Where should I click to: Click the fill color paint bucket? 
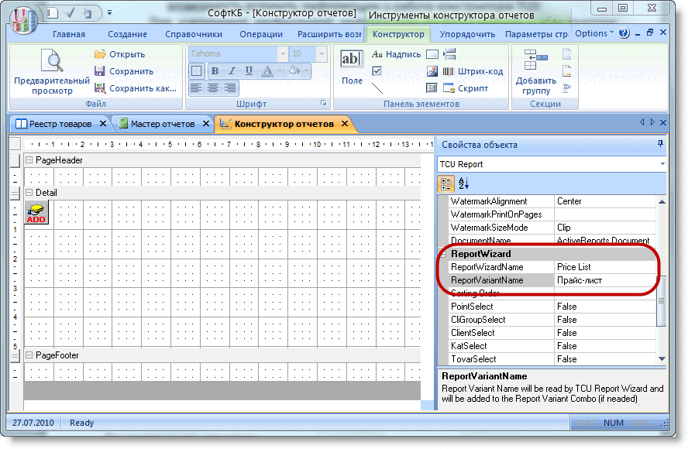[294, 70]
